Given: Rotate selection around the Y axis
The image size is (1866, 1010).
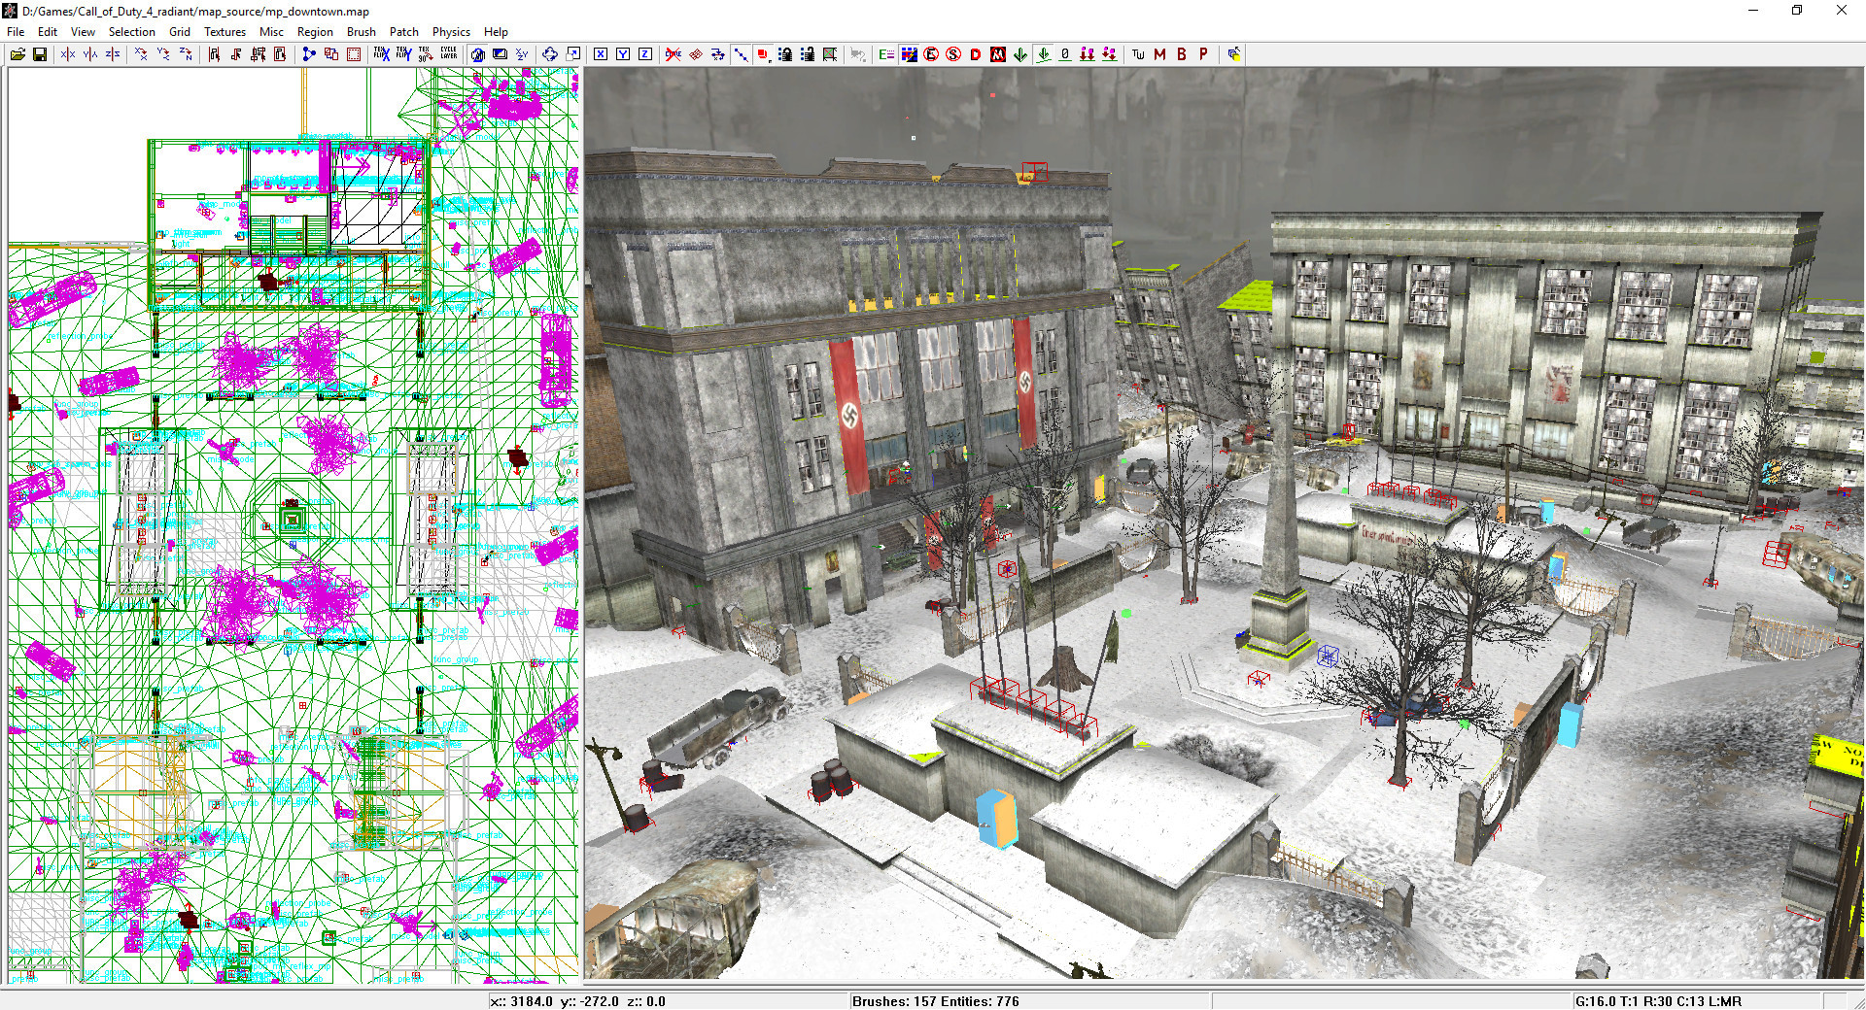Looking at the screenshot, I should point(163,54).
